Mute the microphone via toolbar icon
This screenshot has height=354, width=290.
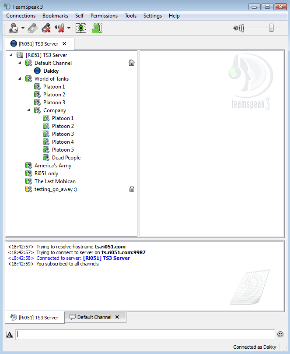tap(46, 28)
